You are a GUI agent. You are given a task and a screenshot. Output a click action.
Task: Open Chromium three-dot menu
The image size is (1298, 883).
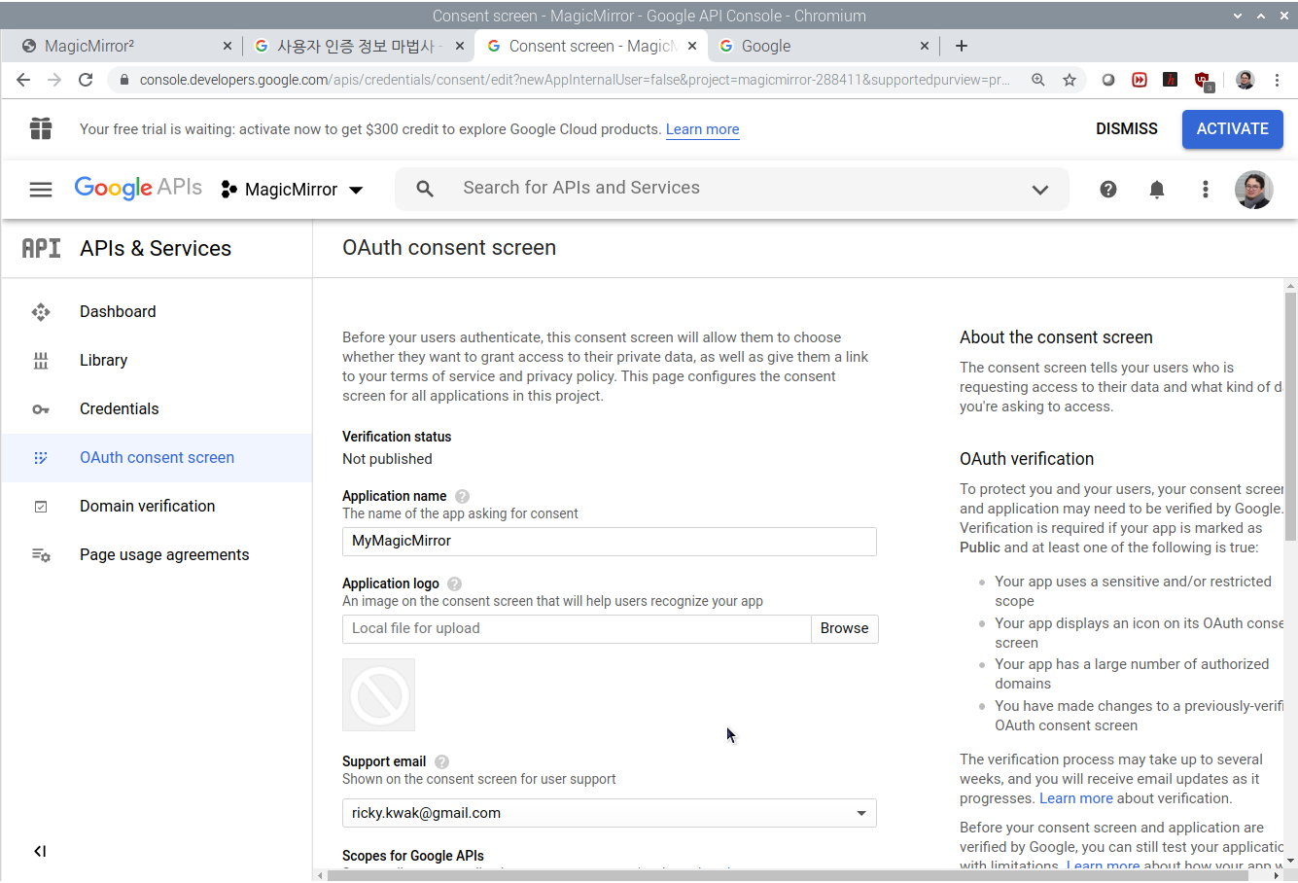coord(1278,80)
